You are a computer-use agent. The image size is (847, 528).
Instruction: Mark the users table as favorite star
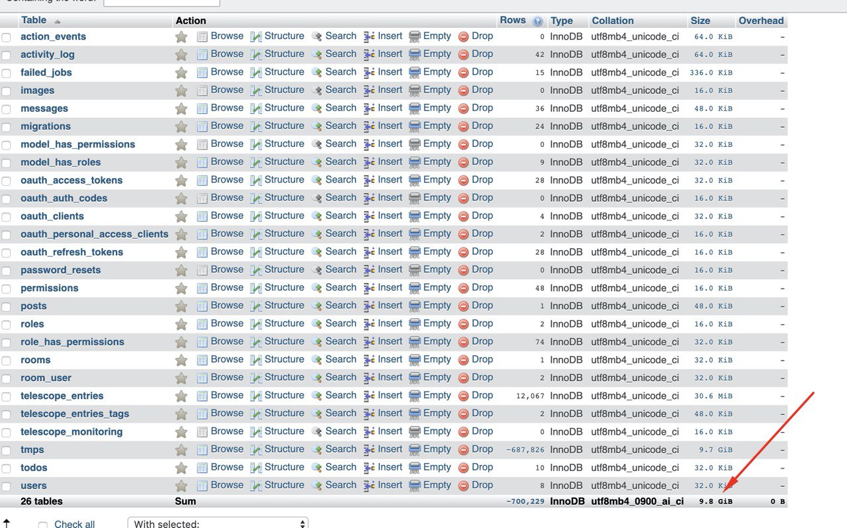181,486
